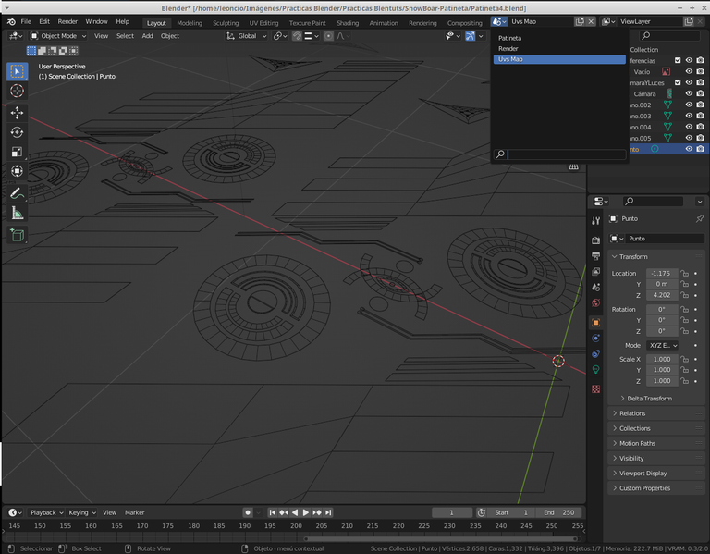Expand the Viewport Display panel

(655, 473)
